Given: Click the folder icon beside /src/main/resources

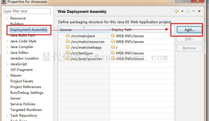Looking at the screenshot, I should point(68,41).
